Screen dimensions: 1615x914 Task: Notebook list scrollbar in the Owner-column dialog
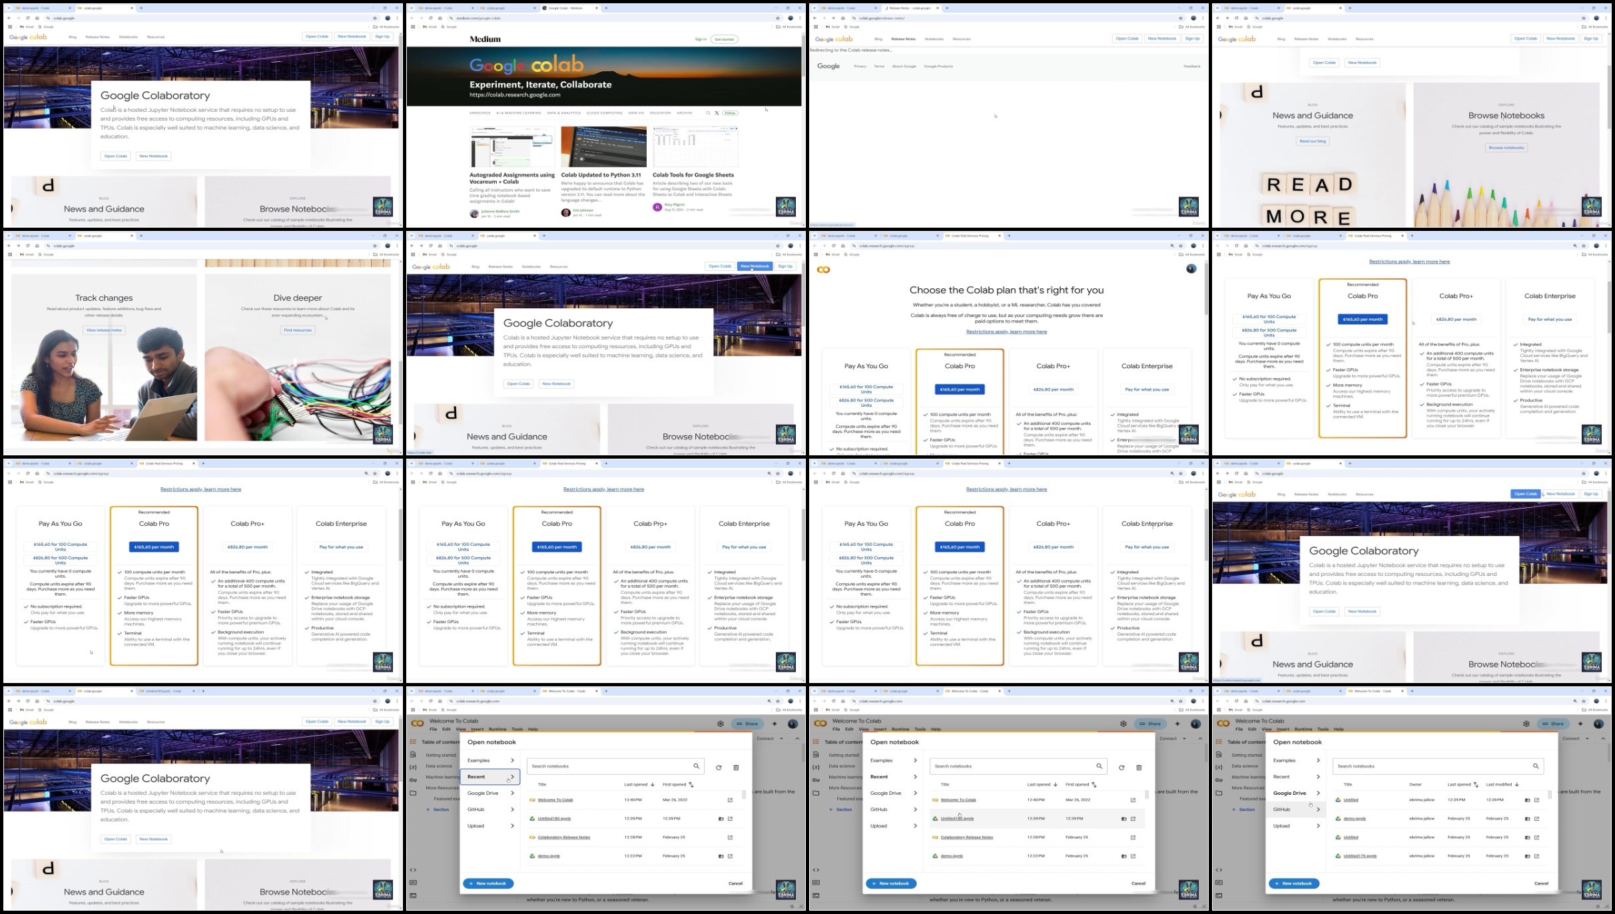pos(1549,795)
